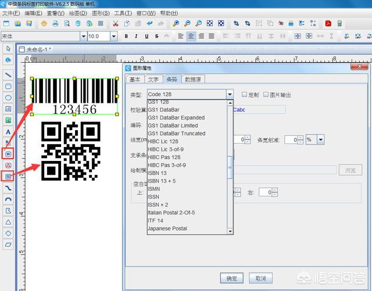Click the 确定 confirm button
This screenshot has width=372, height=291.
click(x=232, y=278)
